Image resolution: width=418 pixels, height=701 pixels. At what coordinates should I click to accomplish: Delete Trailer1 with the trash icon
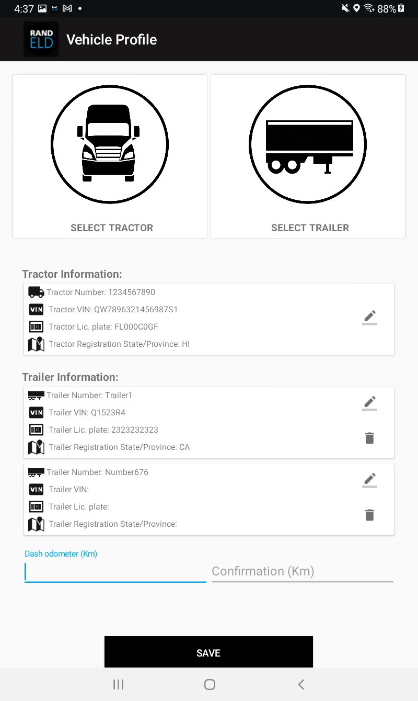point(369,438)
